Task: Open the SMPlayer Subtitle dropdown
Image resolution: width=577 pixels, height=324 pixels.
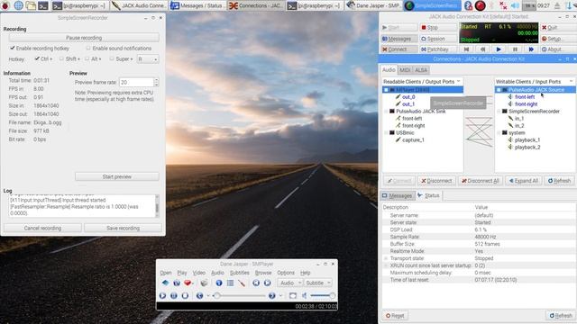Action: [317, 283]
